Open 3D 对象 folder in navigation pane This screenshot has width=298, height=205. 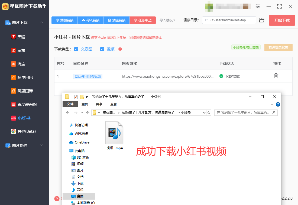80,158
